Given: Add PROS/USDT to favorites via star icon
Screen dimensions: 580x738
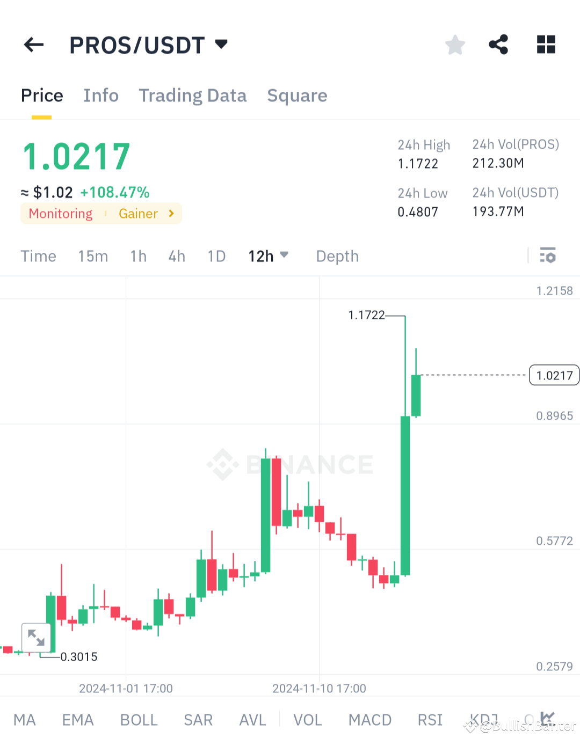Looking at the screenshot, I should coord(455,45).
